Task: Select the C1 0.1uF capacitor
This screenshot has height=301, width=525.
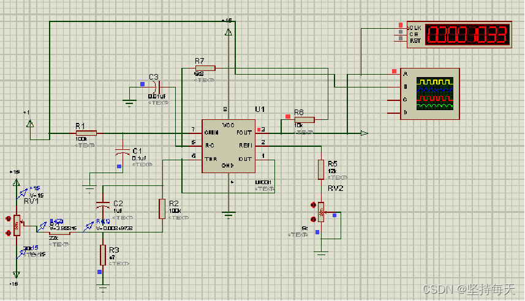Action: [x=123, y=152]
